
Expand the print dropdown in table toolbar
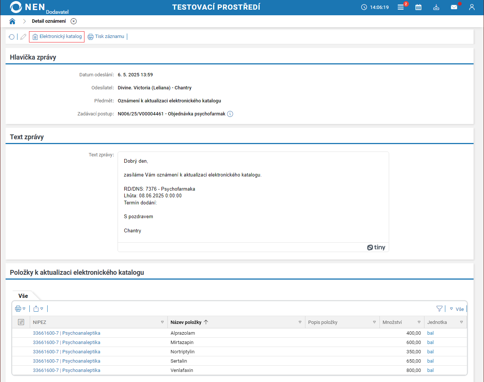click(20, 309)
